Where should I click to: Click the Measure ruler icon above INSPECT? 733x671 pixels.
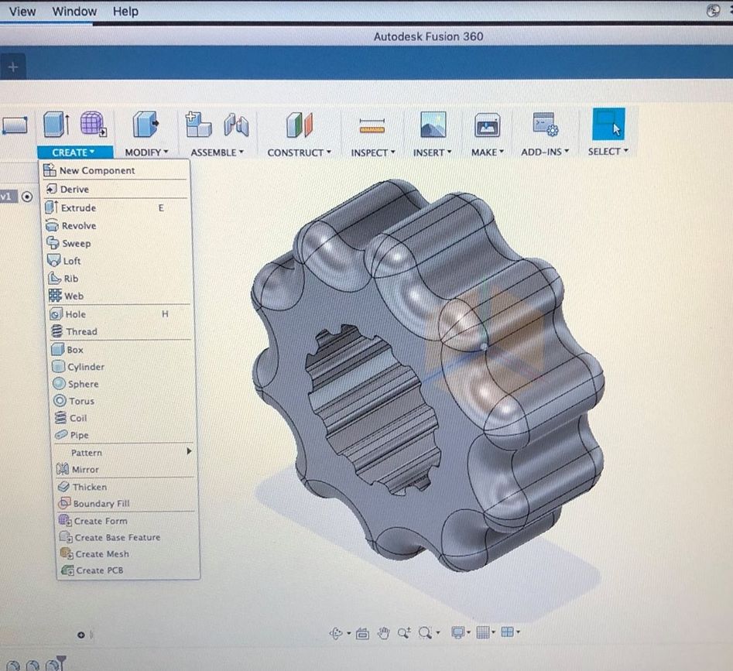click(372, 125)
